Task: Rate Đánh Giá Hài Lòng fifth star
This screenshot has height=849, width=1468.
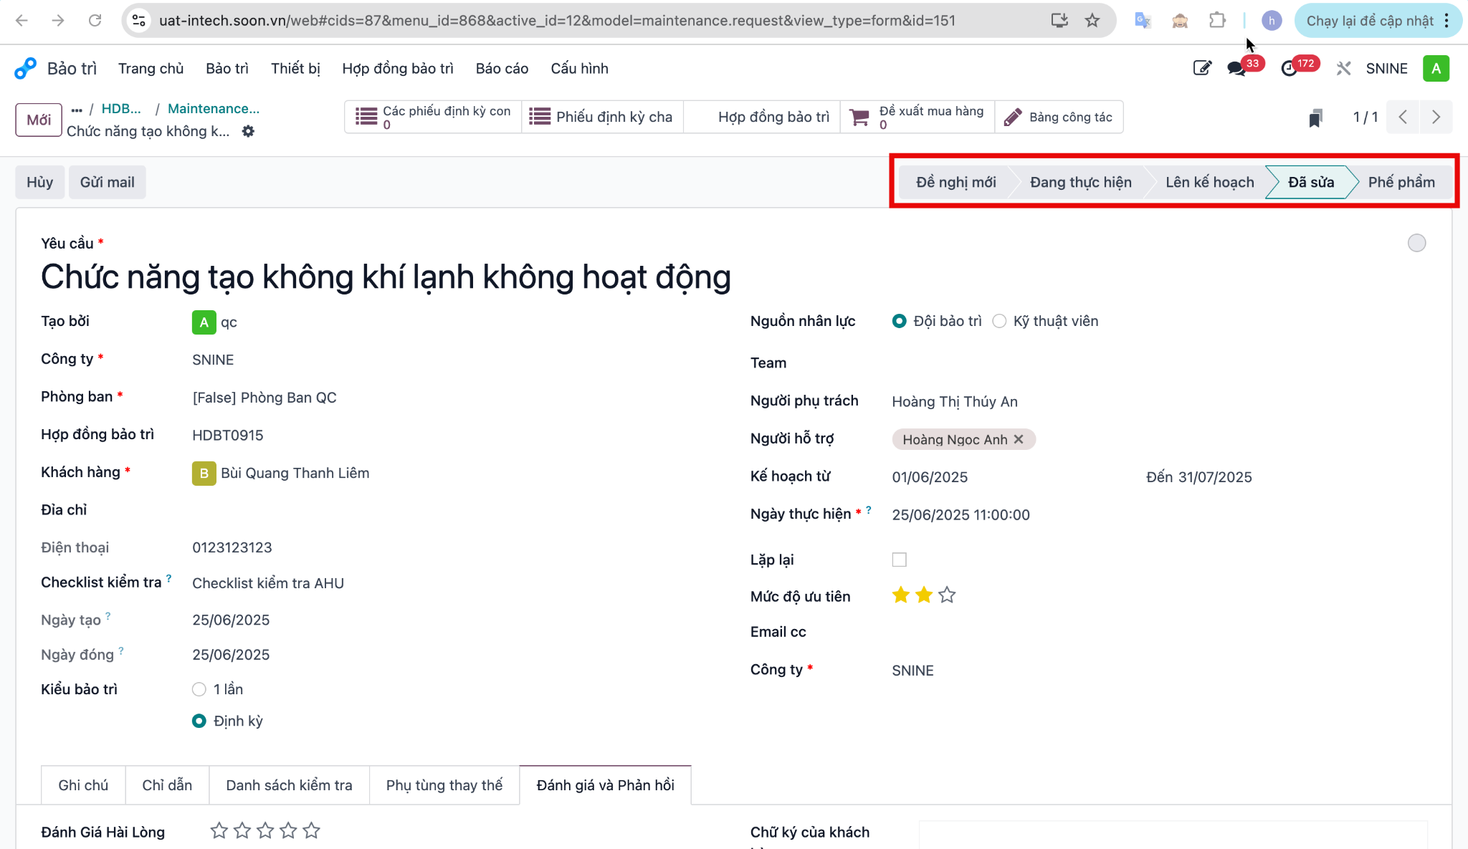Action: (311, 831)
